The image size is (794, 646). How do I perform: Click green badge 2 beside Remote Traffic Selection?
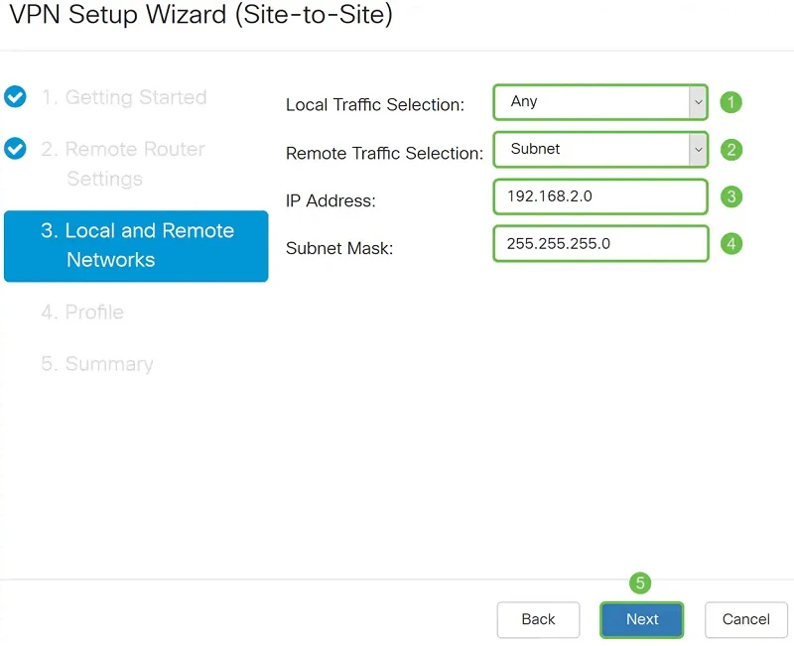[731, 149]
